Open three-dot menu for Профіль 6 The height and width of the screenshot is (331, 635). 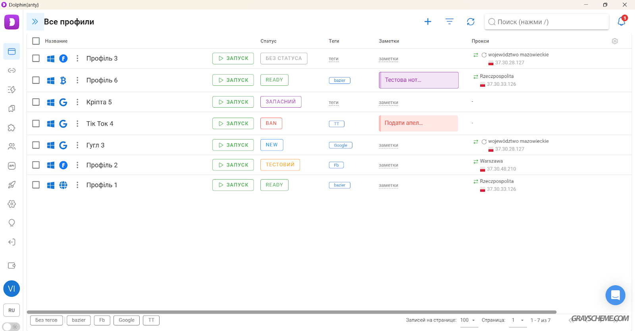pos(77,80)
